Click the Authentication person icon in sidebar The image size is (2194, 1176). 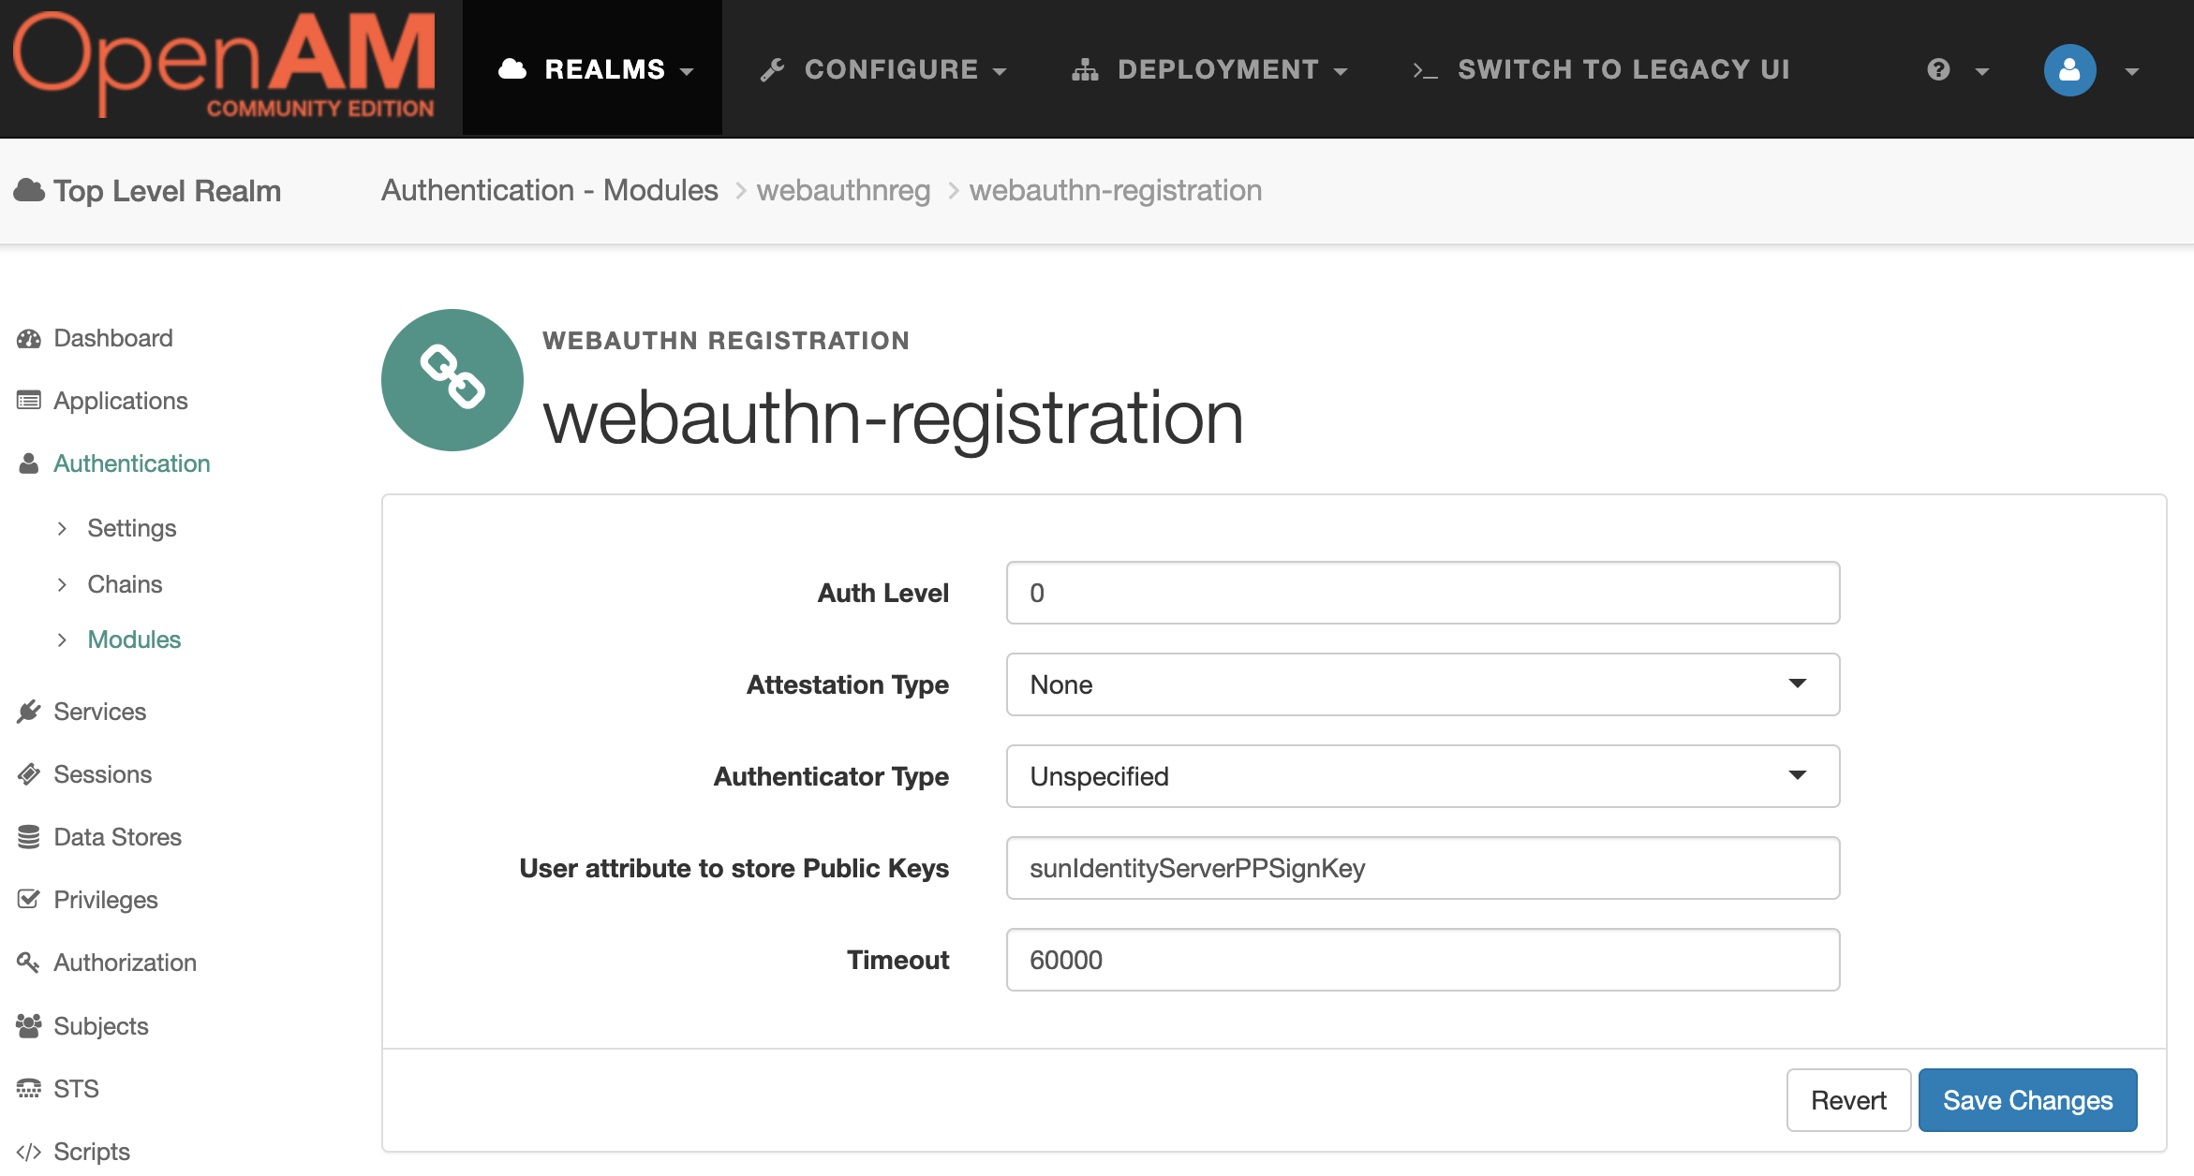point(31,463)
